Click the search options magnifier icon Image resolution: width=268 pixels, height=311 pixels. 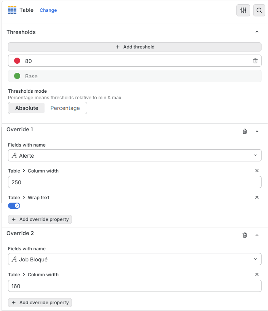259,10
